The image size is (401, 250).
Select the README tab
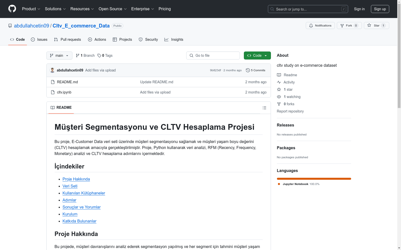61,107
